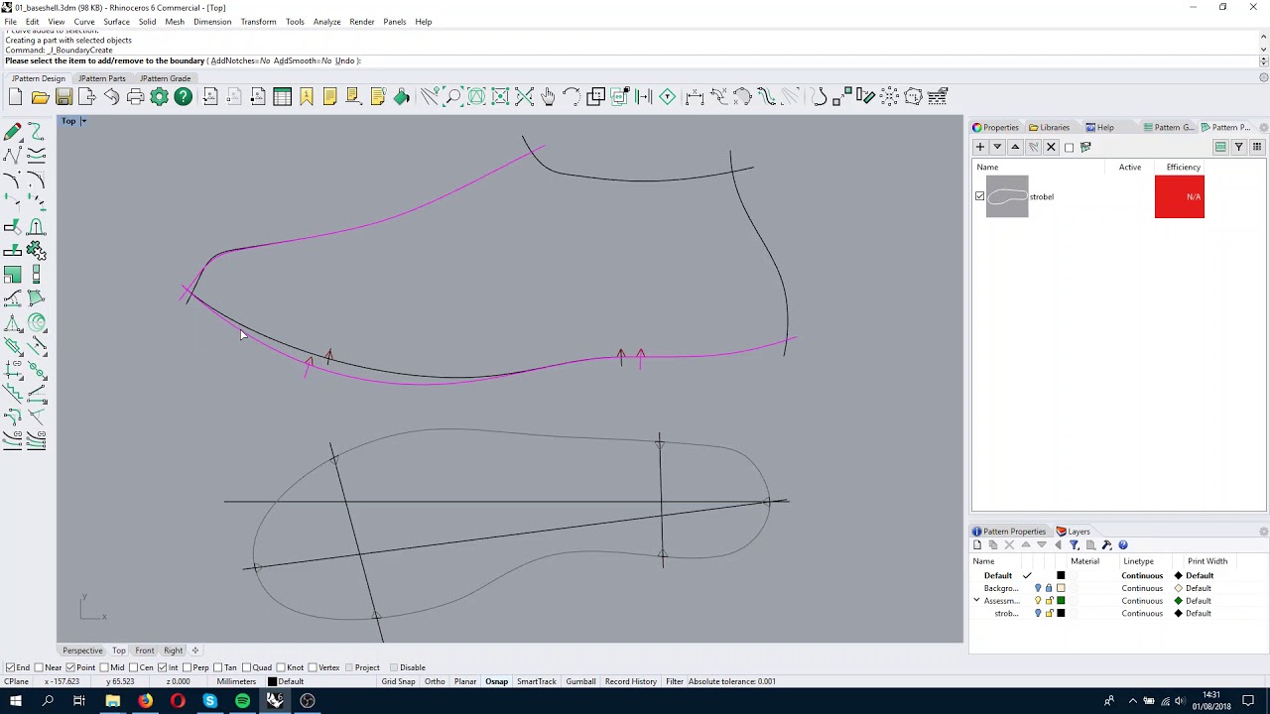Open the Top viewport dropdown arrow
The height and width of the screenshot is (714, 1270).
[83, 121]
